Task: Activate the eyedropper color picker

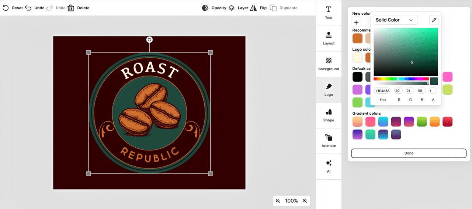Action: click(x=434, y=20)
